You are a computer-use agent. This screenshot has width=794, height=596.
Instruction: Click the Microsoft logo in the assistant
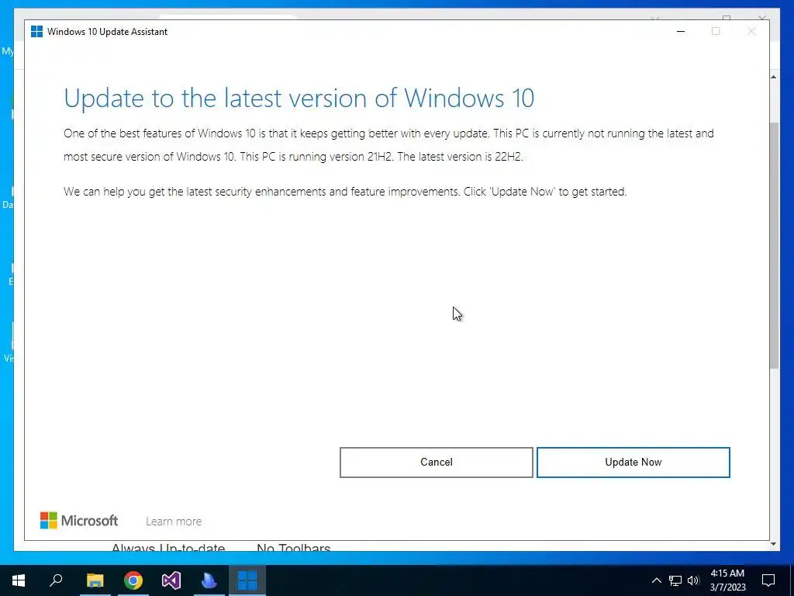(79, 521)
